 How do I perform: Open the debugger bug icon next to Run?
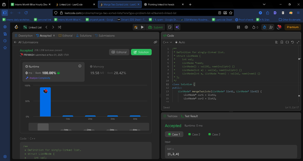[x=136, y=27]
